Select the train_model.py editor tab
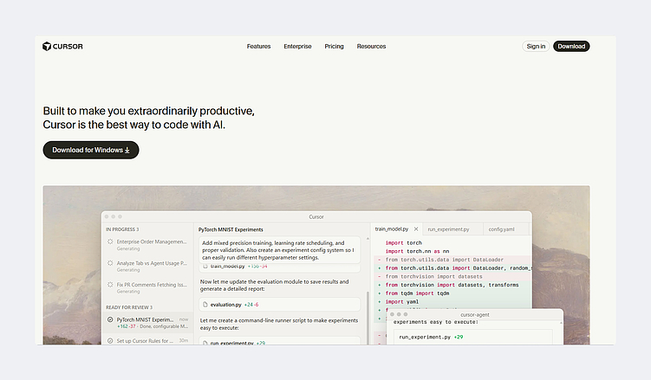Viewport: 651px width, 380px height. tap(393, 229)
